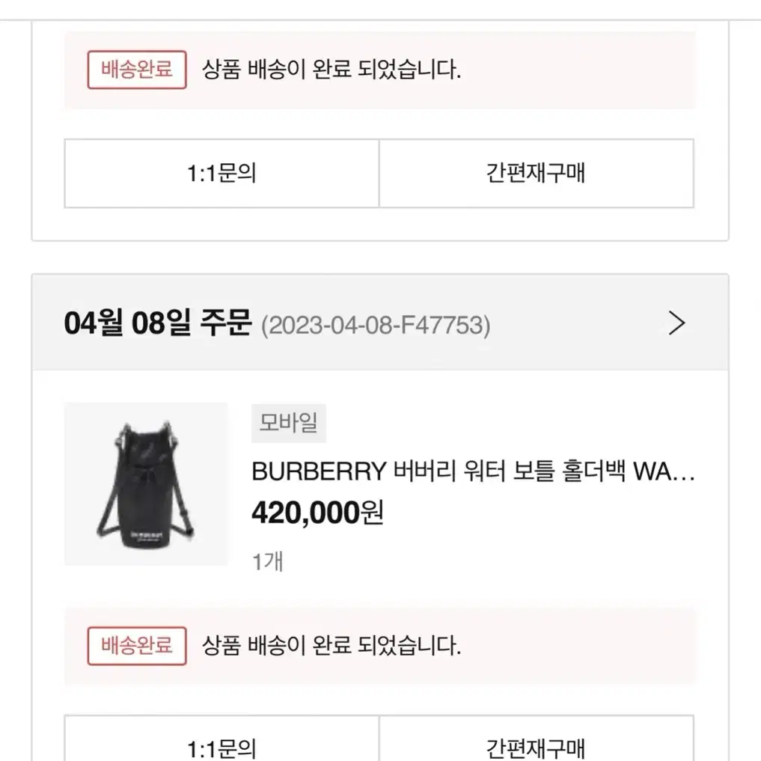Click the upper 상품 배송이 완료 되었습니다 message
The width and height of the screenshot is (761, 761).
pyautogui.click(x=331, y=70)
